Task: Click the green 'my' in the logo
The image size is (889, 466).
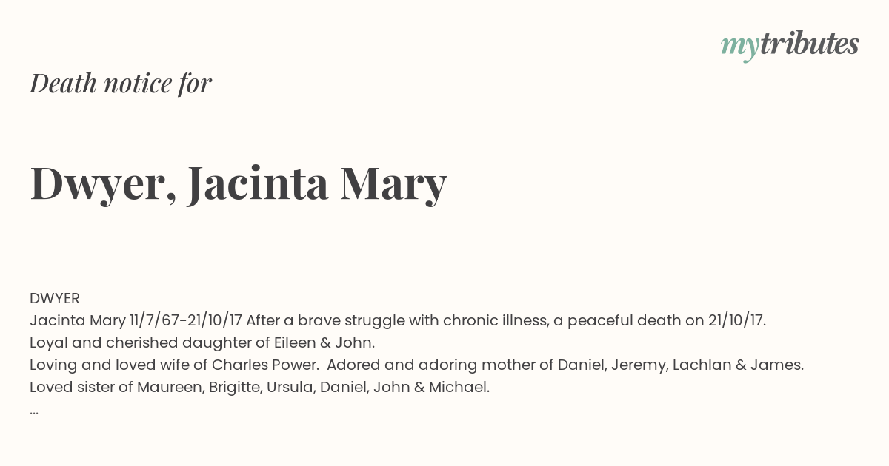Action: tap(739, 48)
